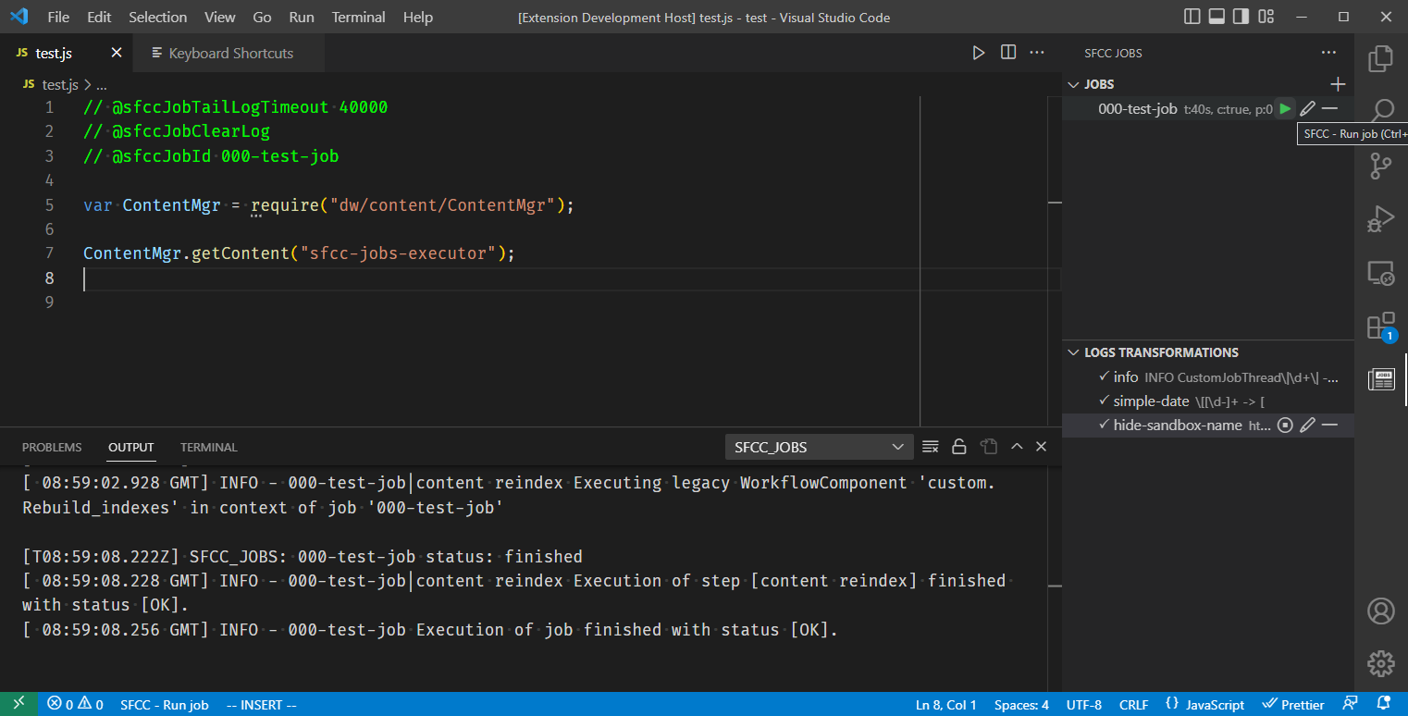Click the Prettier status bar item
Viewport: 1408px width, 716px height.
[x=1293, y=705]
